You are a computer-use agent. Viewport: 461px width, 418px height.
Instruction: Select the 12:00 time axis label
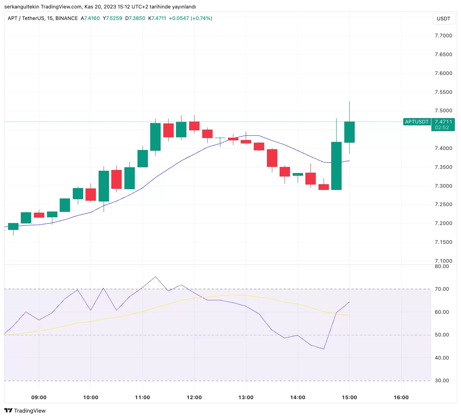194,397
